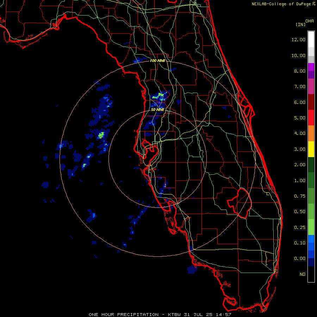
Task: Select the black ND swatch in legend
Action: tap(311, 274)
